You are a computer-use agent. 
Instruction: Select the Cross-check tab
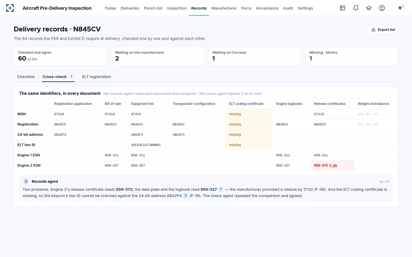pos(58,77)
